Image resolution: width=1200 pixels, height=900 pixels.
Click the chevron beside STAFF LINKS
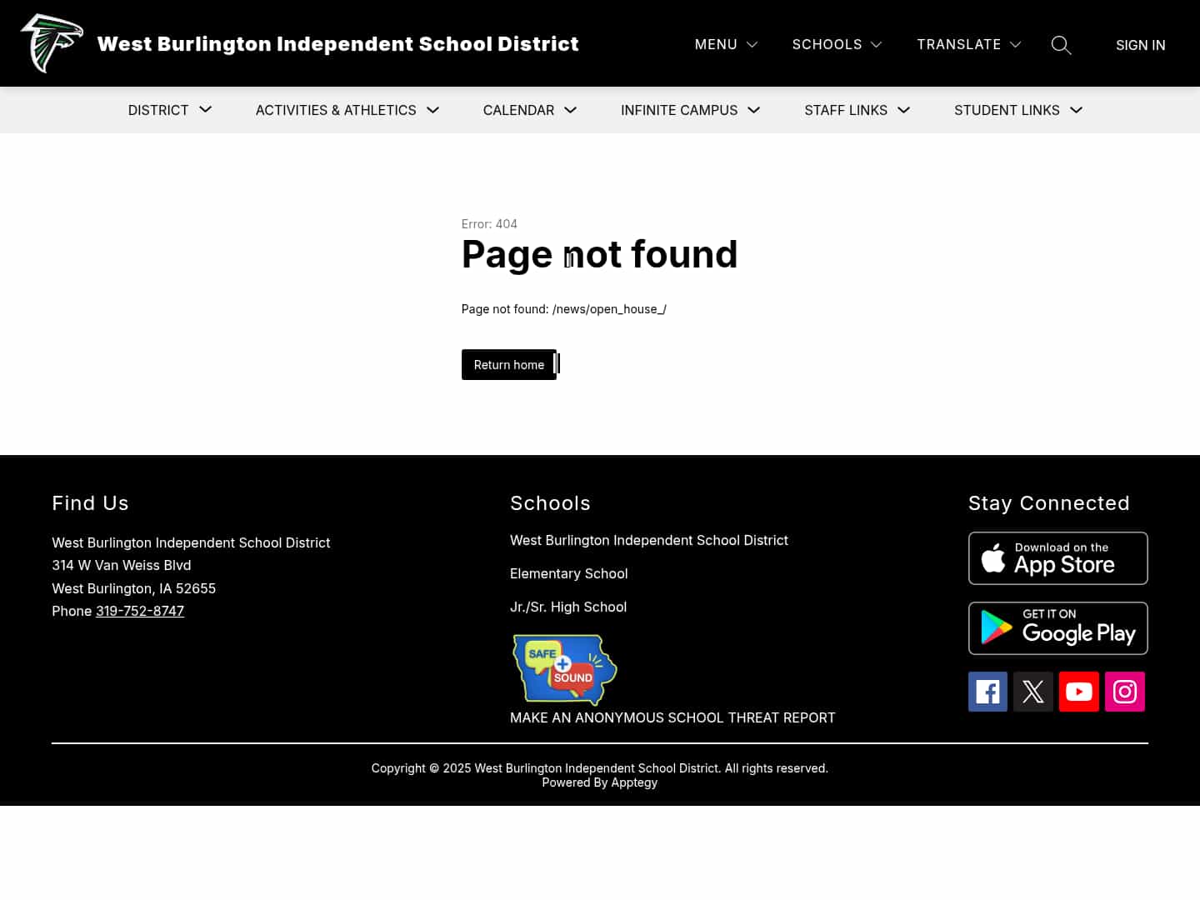(904, 110)
